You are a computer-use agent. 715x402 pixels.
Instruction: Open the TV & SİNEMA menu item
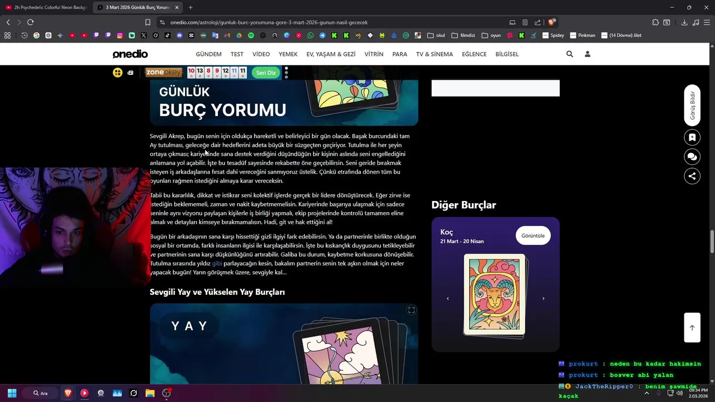click(x=435, y=54)
